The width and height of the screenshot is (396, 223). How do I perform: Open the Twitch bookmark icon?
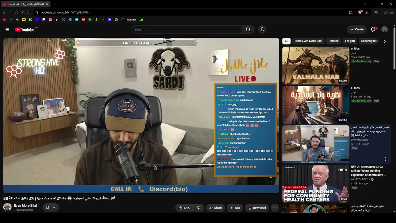click(x=44, y=20)
